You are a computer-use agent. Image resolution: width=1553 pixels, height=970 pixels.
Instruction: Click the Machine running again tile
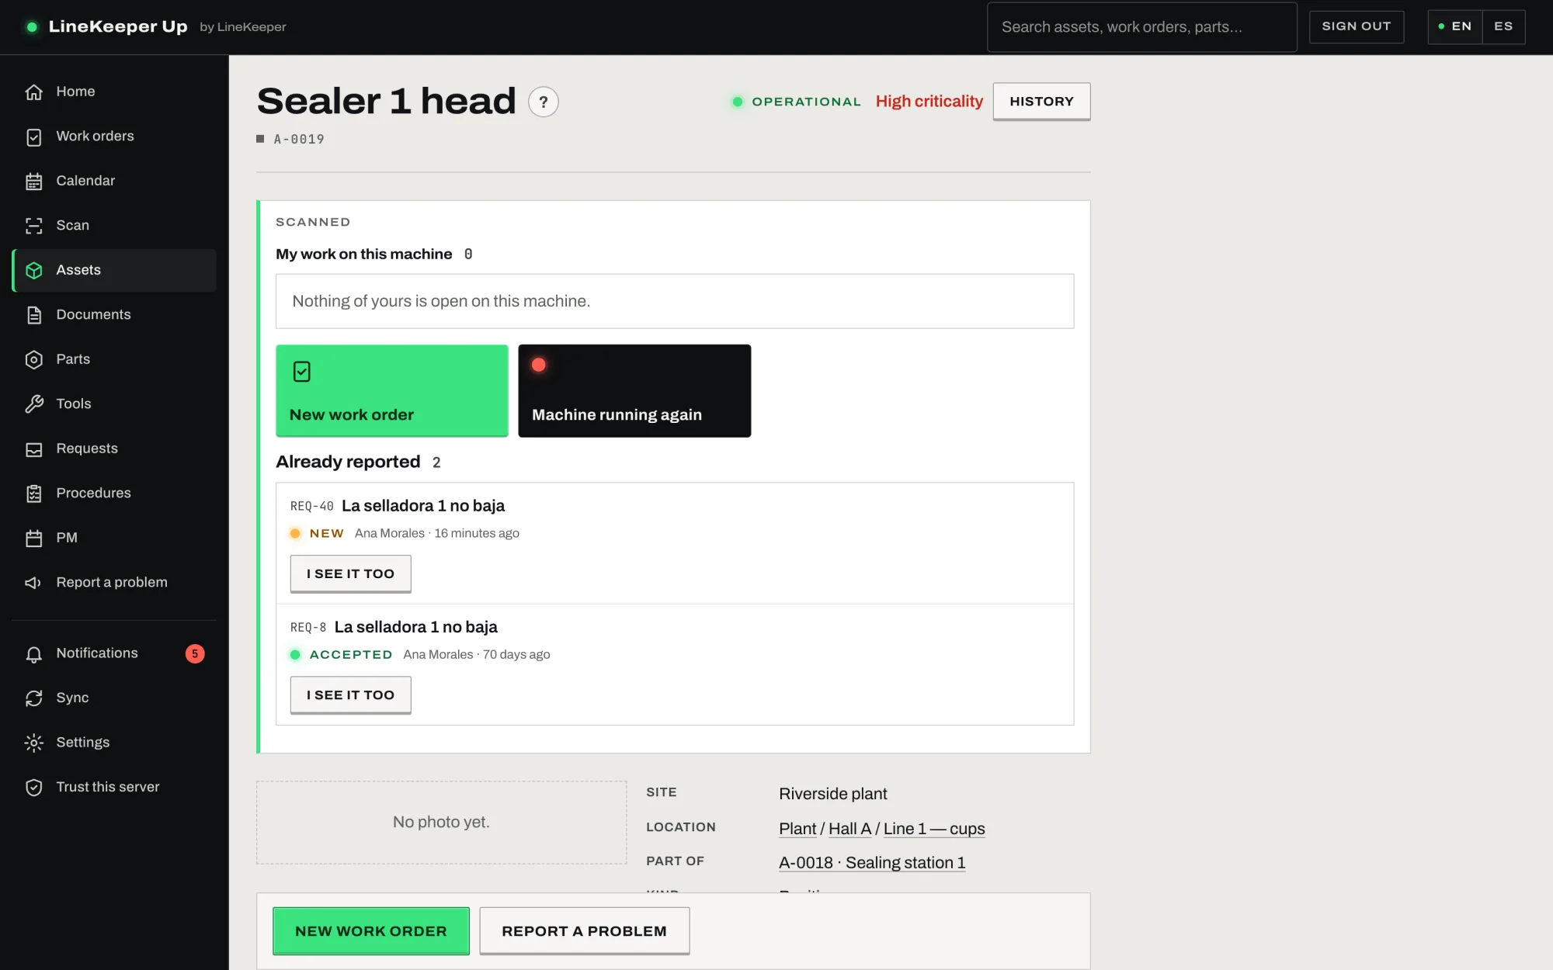[634, 390]
